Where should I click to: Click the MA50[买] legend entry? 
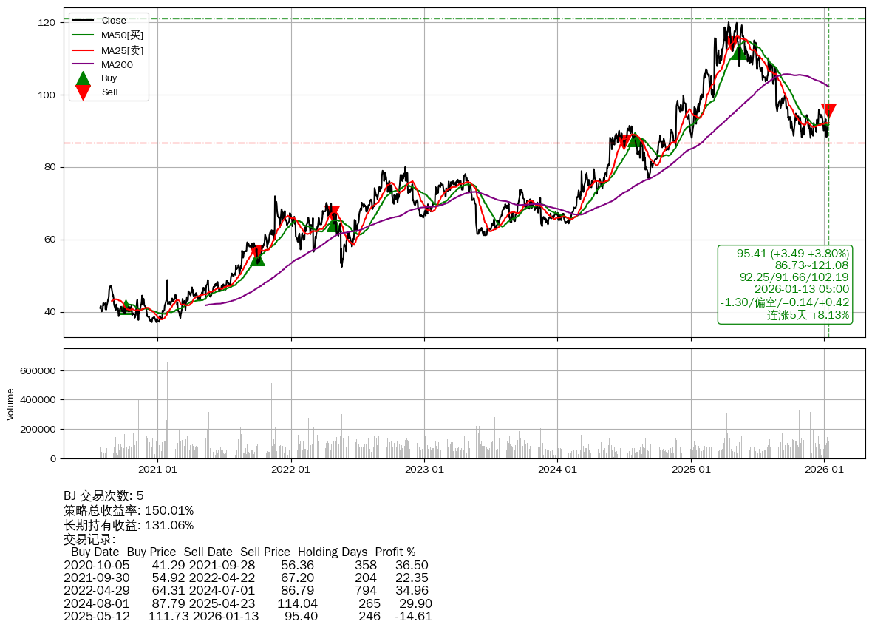coord(122,35)
